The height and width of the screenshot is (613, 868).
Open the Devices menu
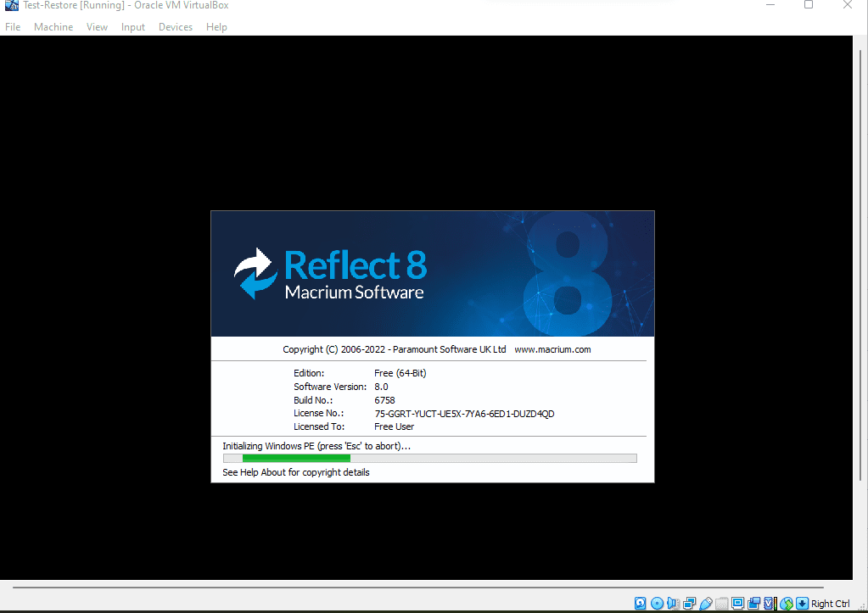[176, 26]
